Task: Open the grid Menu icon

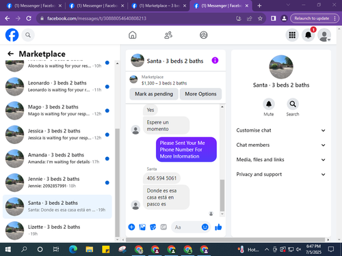Action: tap(292, 35)
